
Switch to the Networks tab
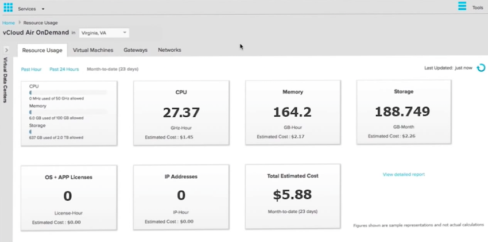click(x=169, y=50)
